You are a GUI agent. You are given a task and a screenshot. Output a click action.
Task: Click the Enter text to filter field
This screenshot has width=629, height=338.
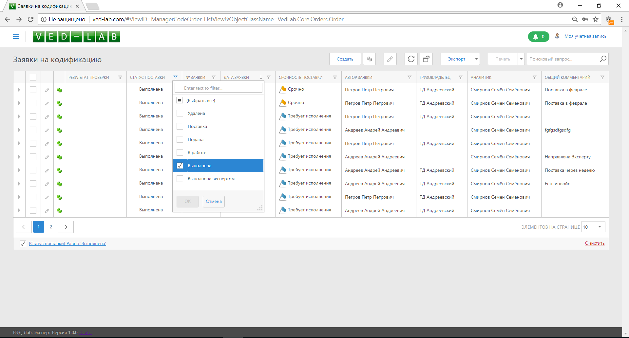point(218,88)
